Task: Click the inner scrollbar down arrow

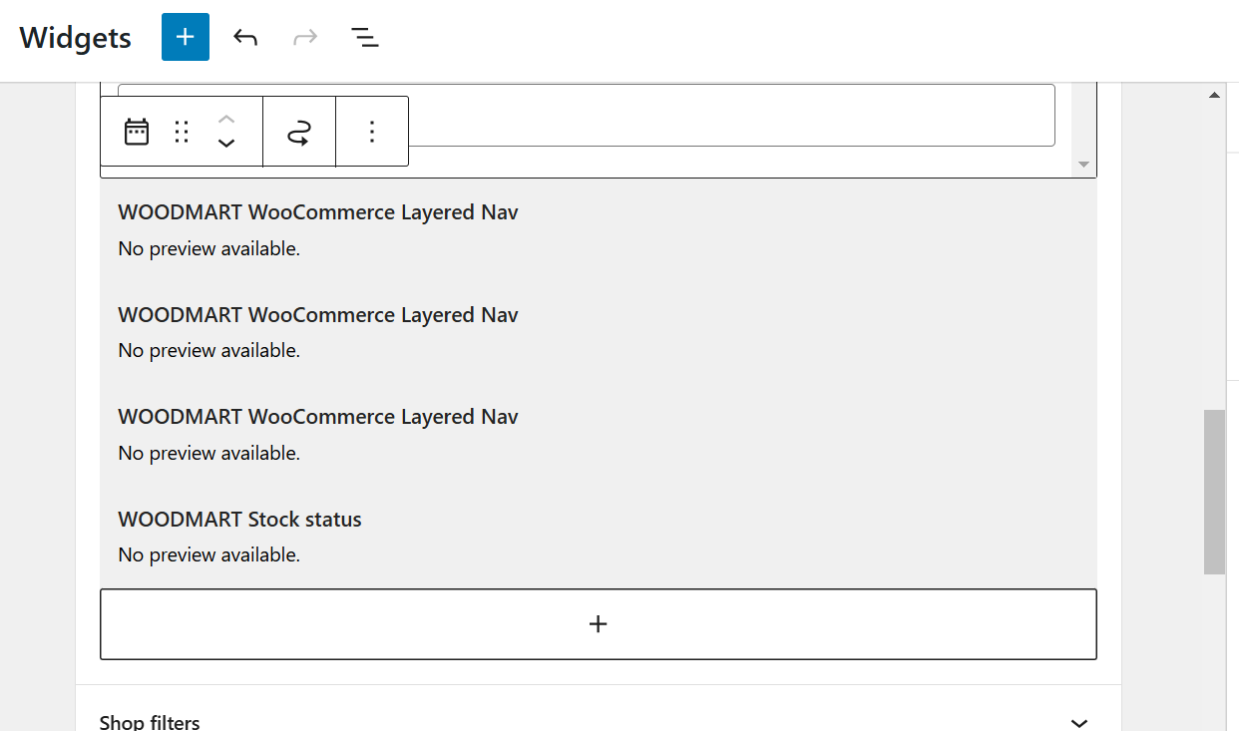Action: pyautogui.click(x=1084, y=165)
